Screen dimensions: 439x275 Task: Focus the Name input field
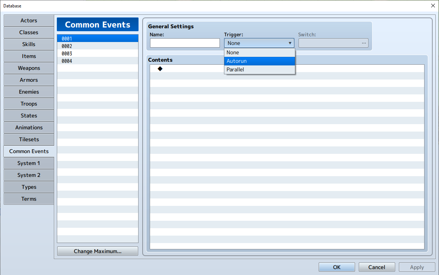(185, 43)
